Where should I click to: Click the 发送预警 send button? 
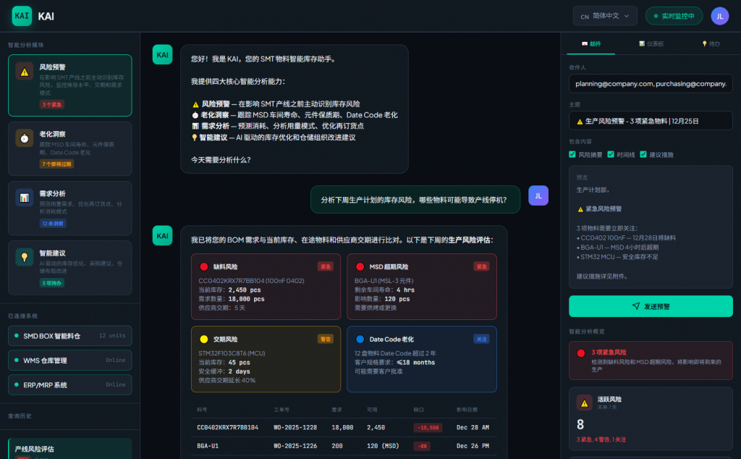pyautogui.click(x=650, y=307)
